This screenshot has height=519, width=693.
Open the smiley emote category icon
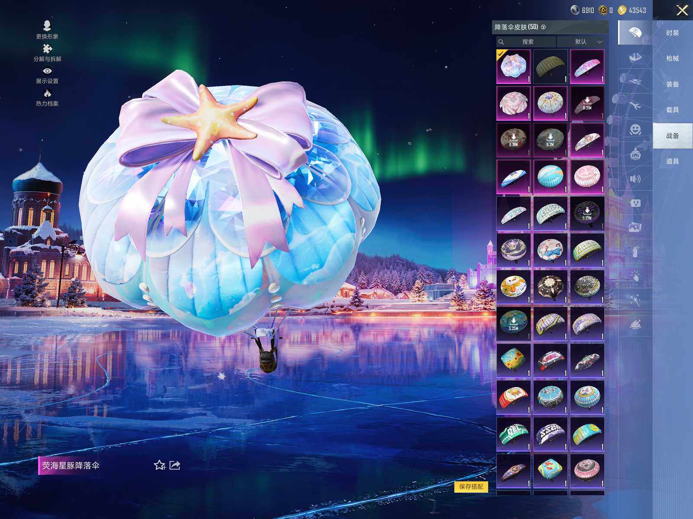[x=635, y=129]
